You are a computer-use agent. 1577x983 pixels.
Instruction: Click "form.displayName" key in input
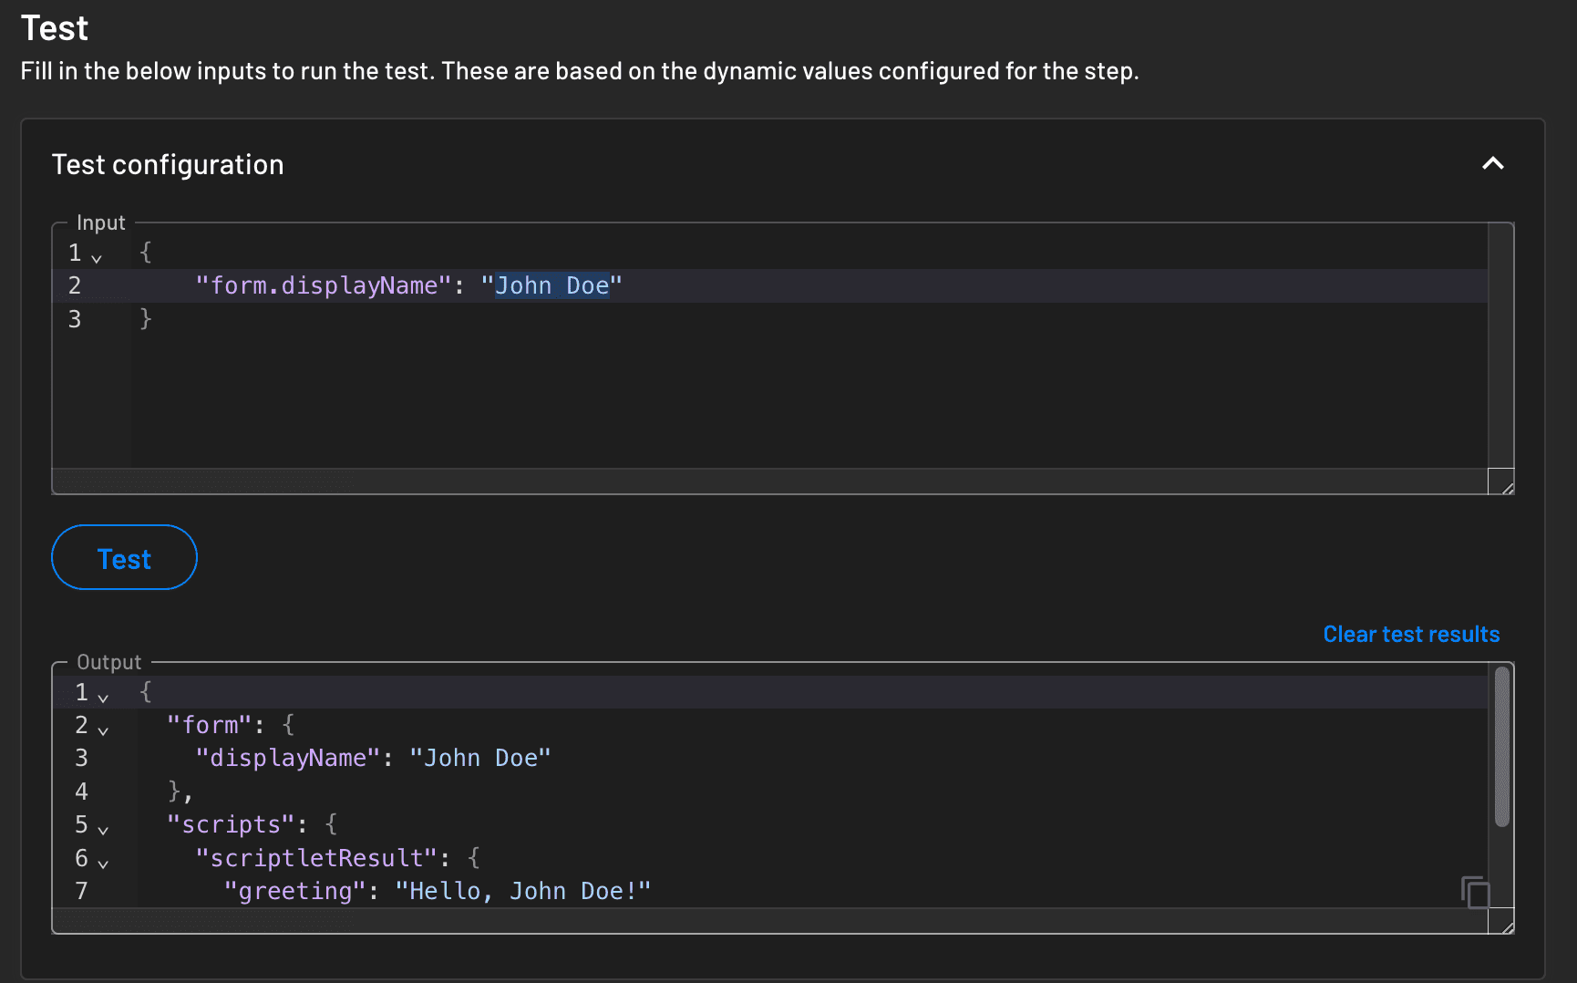coord(324,285)
